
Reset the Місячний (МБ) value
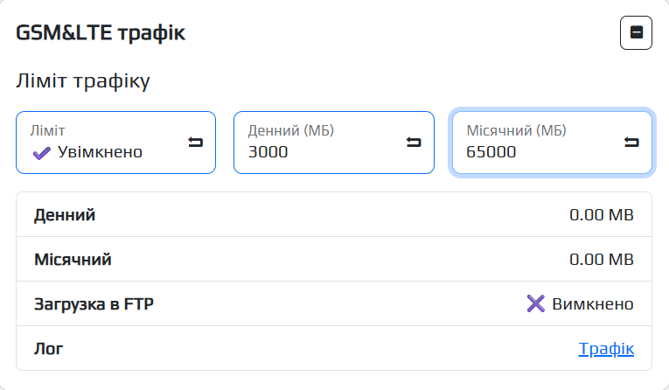point(631,143)
